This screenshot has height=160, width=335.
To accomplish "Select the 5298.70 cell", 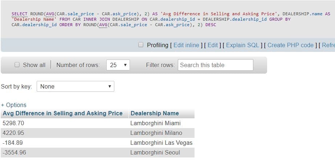I will [65, 123].
